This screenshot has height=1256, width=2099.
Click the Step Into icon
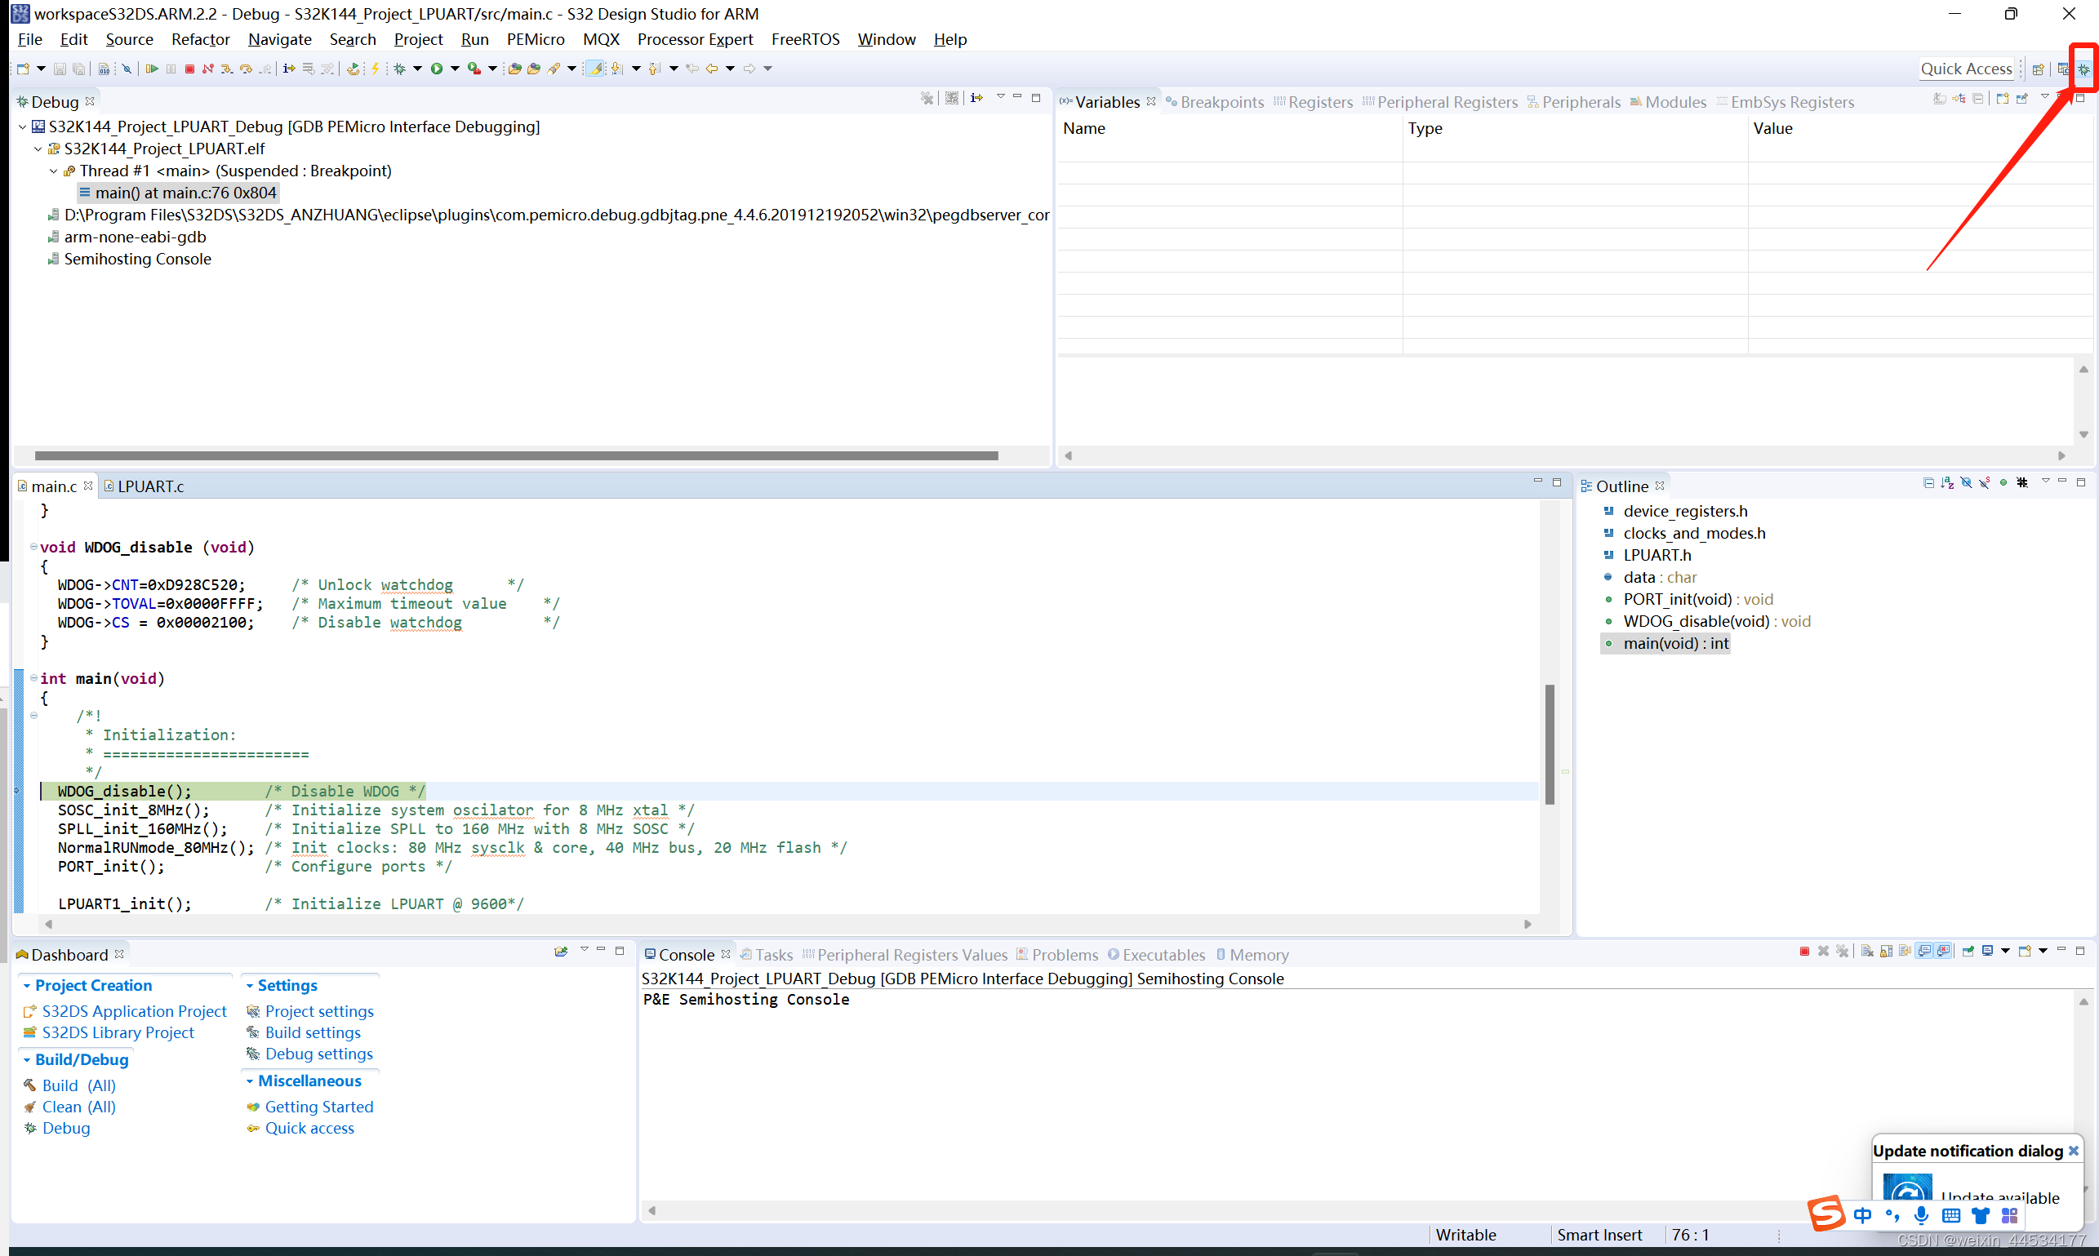tap(227, 69)
